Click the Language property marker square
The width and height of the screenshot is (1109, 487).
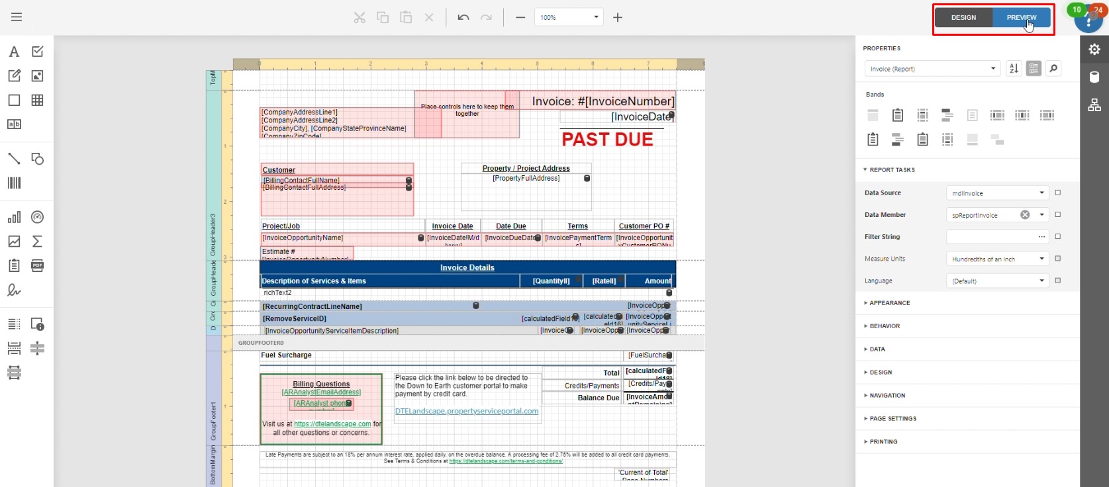pyautogui.click(x=1058, y=281)
